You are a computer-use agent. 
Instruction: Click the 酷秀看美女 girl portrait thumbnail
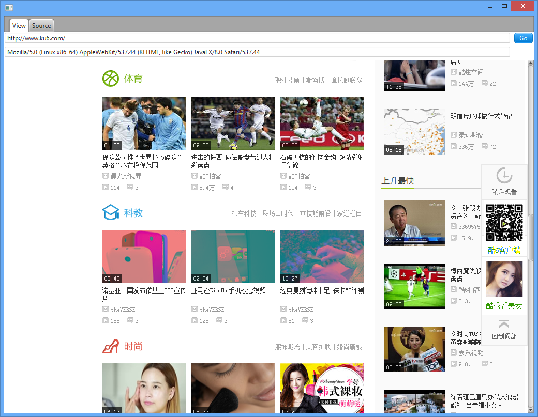click(504, 279)
